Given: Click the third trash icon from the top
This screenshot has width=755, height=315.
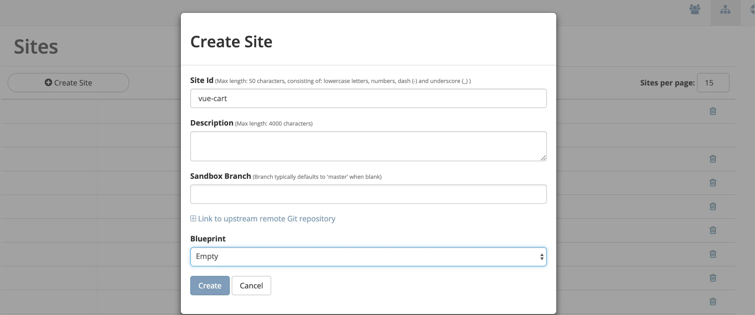Looking at the screenshot, I should point(713,183).
